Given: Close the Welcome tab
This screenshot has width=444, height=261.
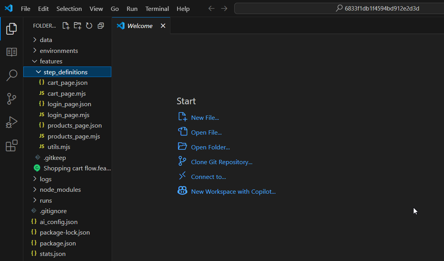Looking at the screenshot, I should coord(163,26).
